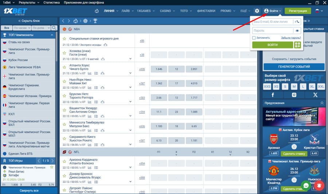328x194 pixels.
Task: Favorite Специальные ставки игрового дня star
Action: click(65, 39)
